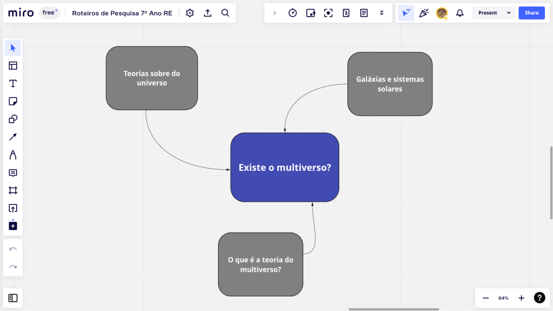Open the Upload tool in sidebar
The image size is (553, 311).
(13, 208)
